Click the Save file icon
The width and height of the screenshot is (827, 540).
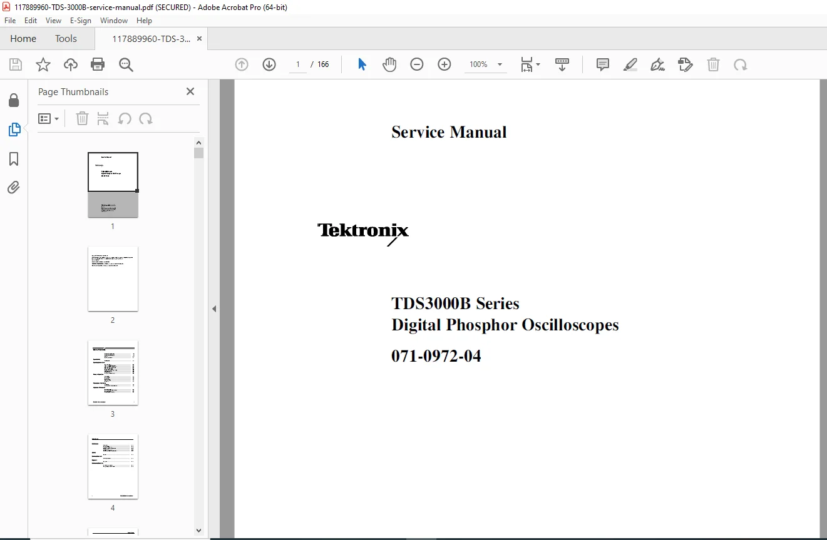pyautogui.click(x=16, y=64)
